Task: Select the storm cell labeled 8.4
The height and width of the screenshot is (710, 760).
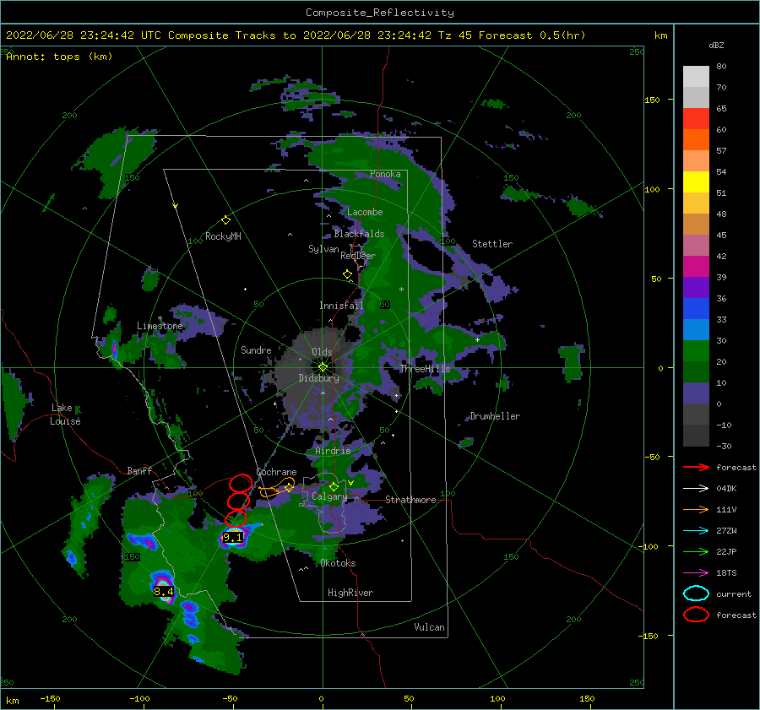Action: click(x=163, y=591)
